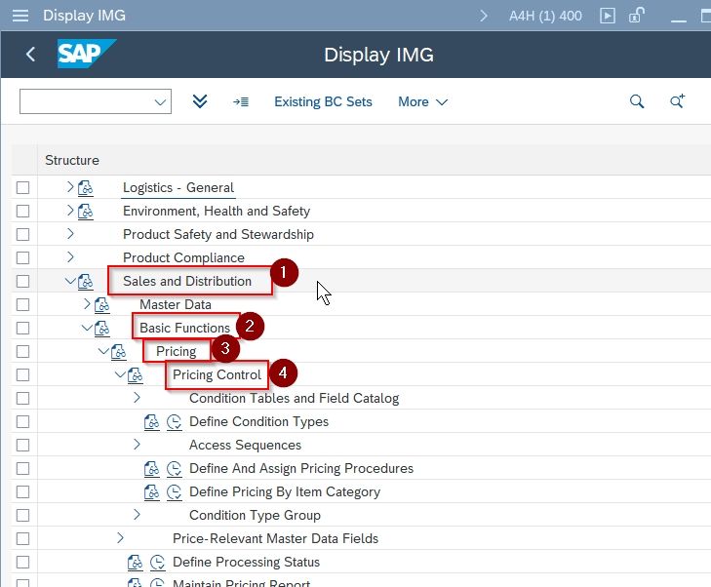
Task: Click the Search Next magnifier-plus icon
Action: [678, 101]
